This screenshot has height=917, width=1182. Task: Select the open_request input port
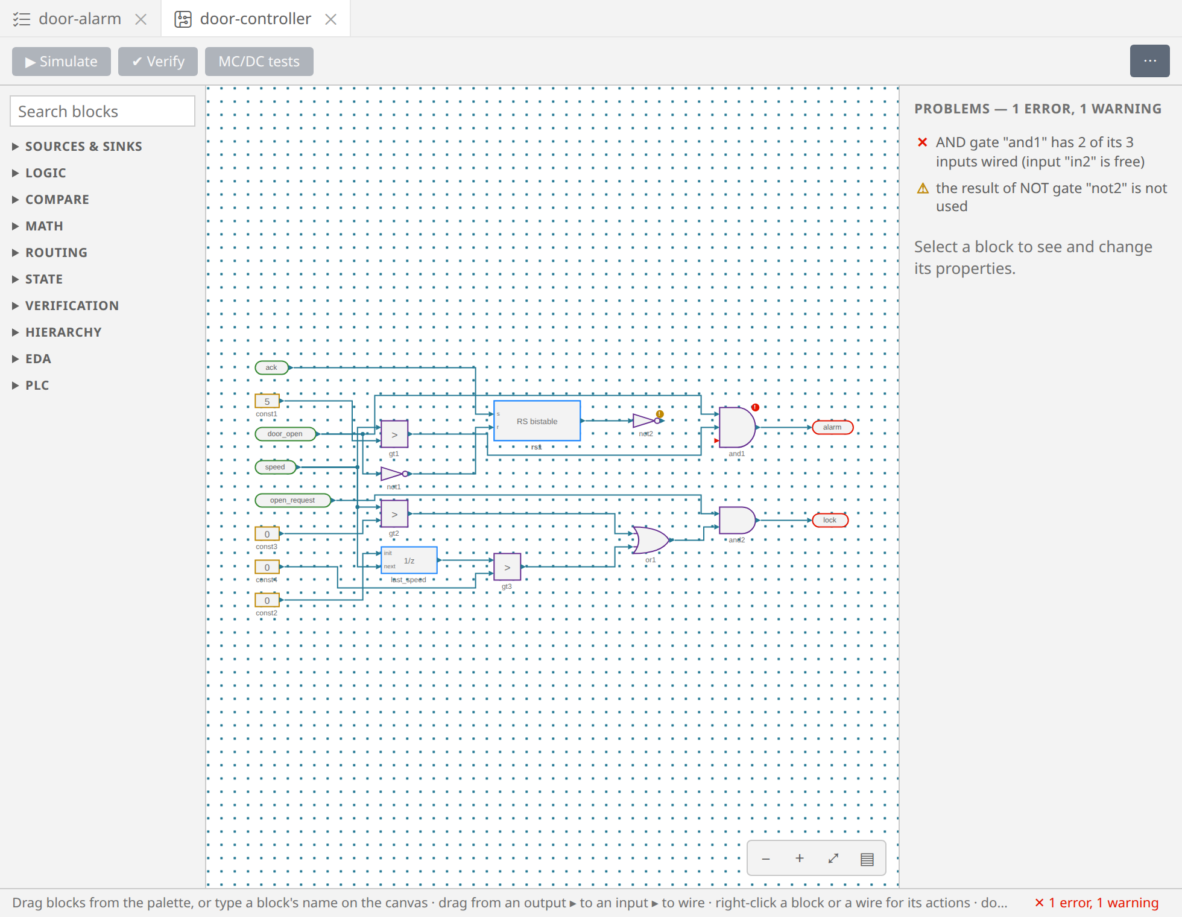[293, 500]
